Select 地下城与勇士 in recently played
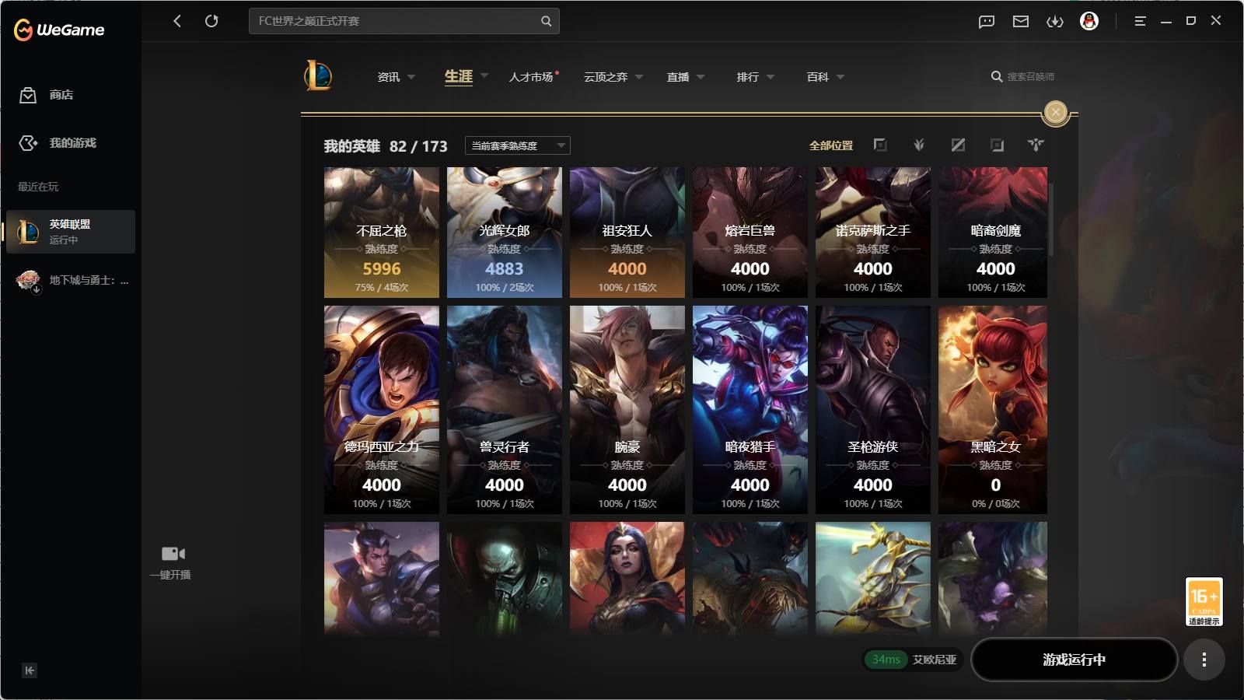Screen dimensions: 1244x700 [x=72, y=281]
